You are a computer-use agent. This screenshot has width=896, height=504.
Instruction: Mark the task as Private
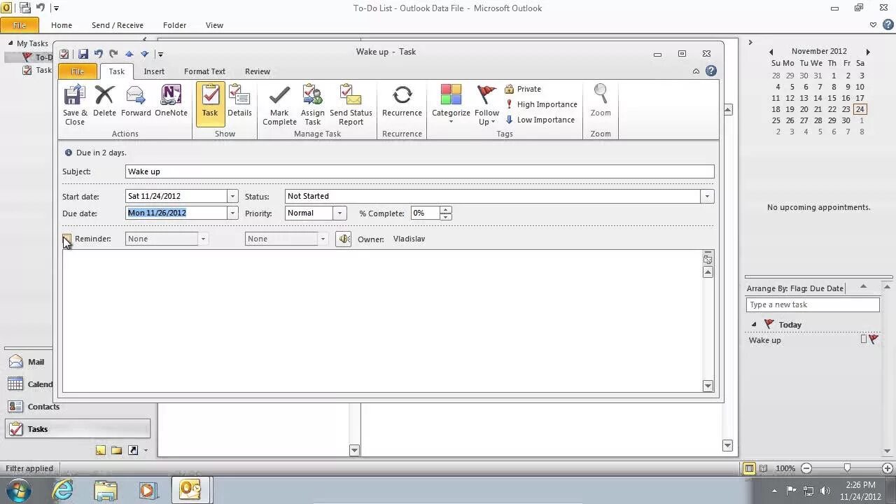tap(523, 89)
